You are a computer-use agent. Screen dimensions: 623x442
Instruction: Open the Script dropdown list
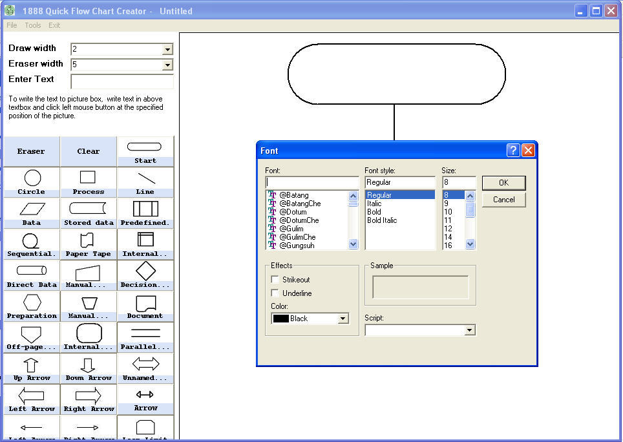[470, 330]
